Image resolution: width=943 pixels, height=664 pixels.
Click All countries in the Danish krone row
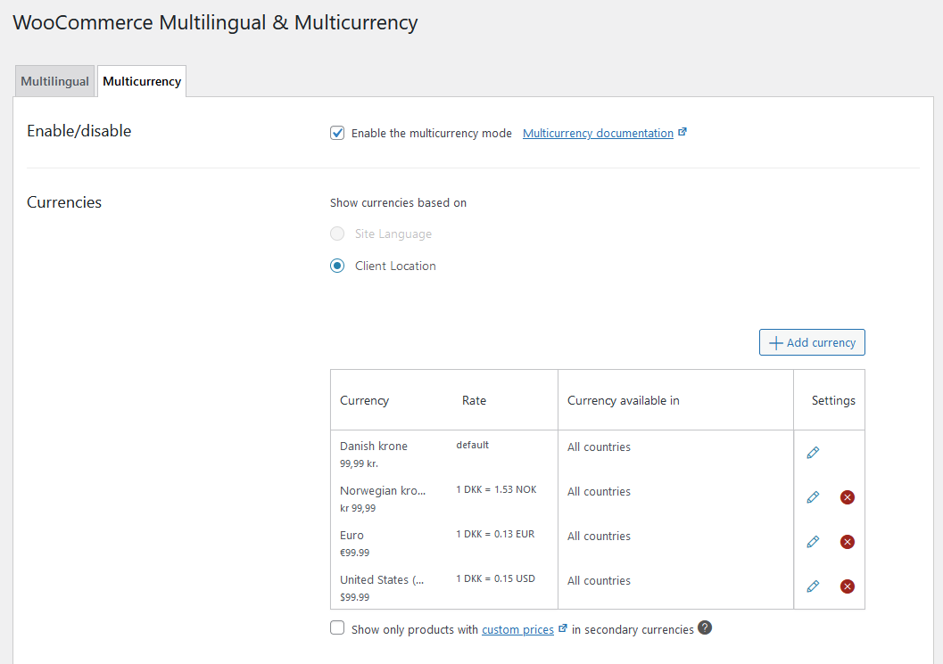click(x=599, y=447)
